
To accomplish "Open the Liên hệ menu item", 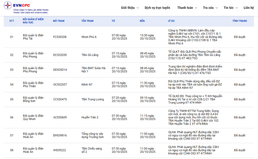I will tap(248, 8).
